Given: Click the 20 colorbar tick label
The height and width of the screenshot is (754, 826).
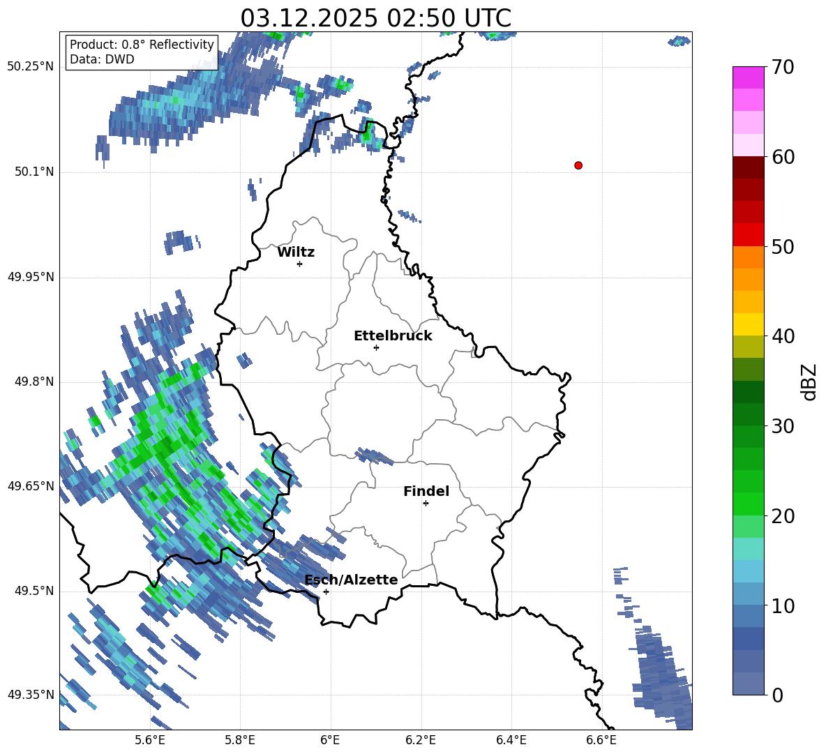Looking at the screenshot, I should click(783, 516).
